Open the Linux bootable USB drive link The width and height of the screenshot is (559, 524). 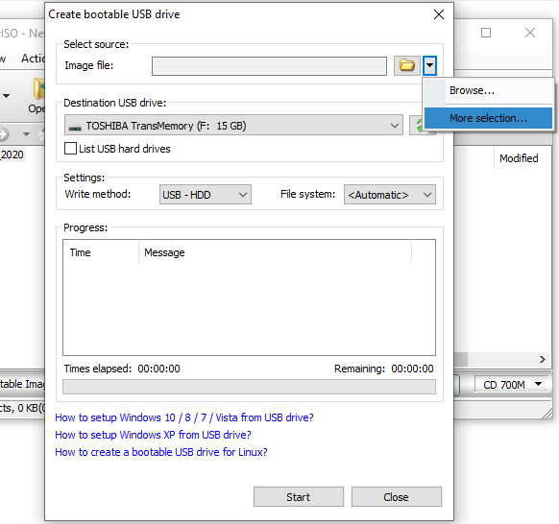(x=161, y=452)
